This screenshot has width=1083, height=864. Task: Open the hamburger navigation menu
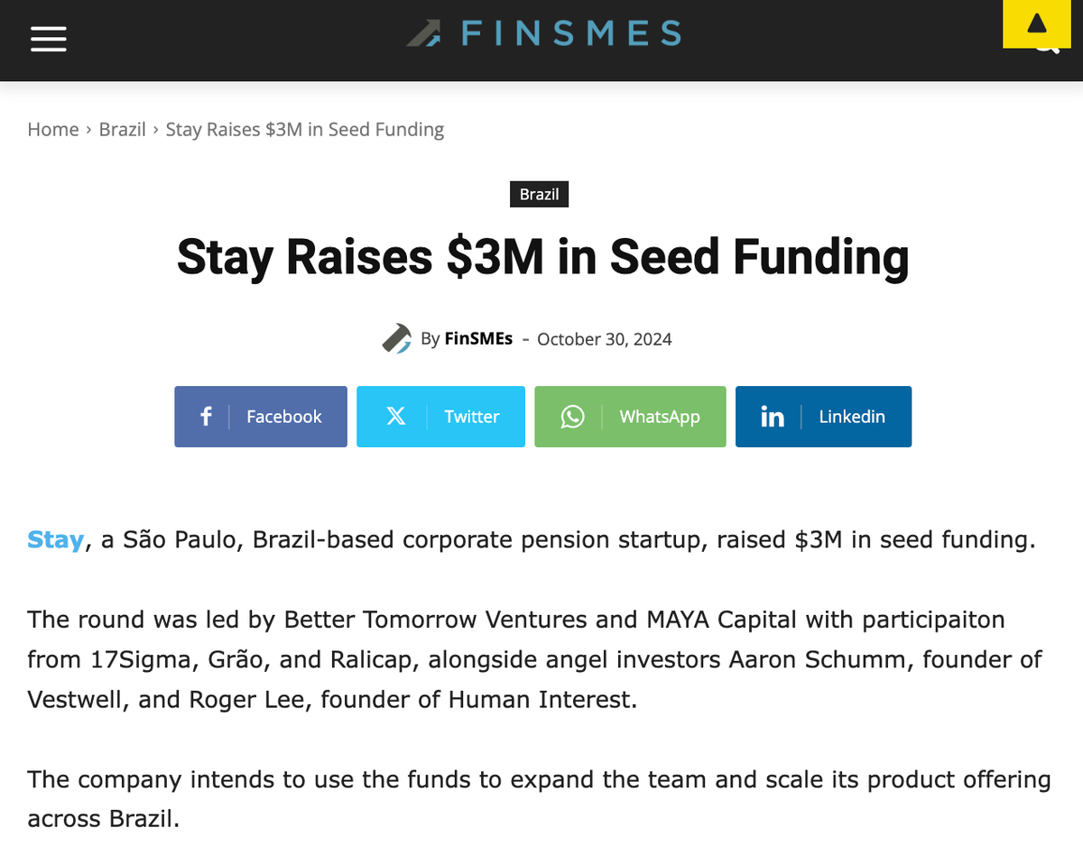[x=48, y=39]
